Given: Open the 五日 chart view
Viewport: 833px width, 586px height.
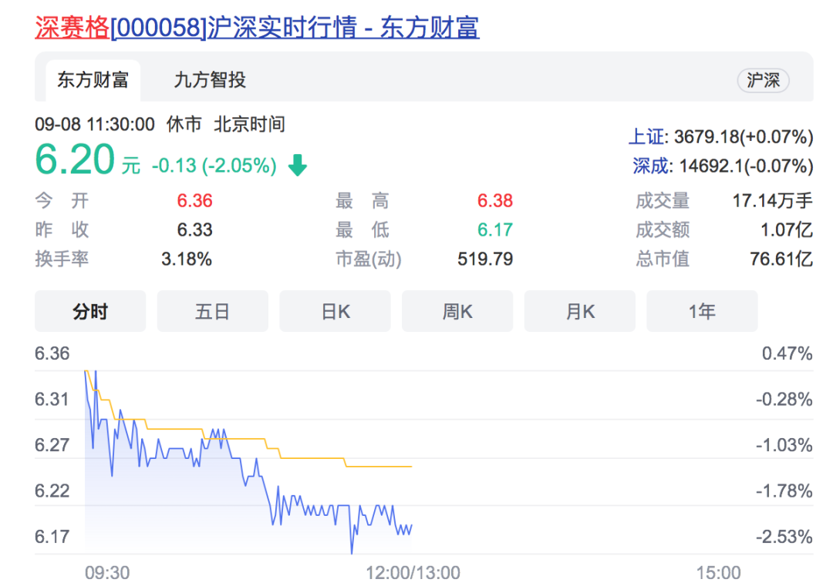Looking at the screenshot, I should [212, 310].
